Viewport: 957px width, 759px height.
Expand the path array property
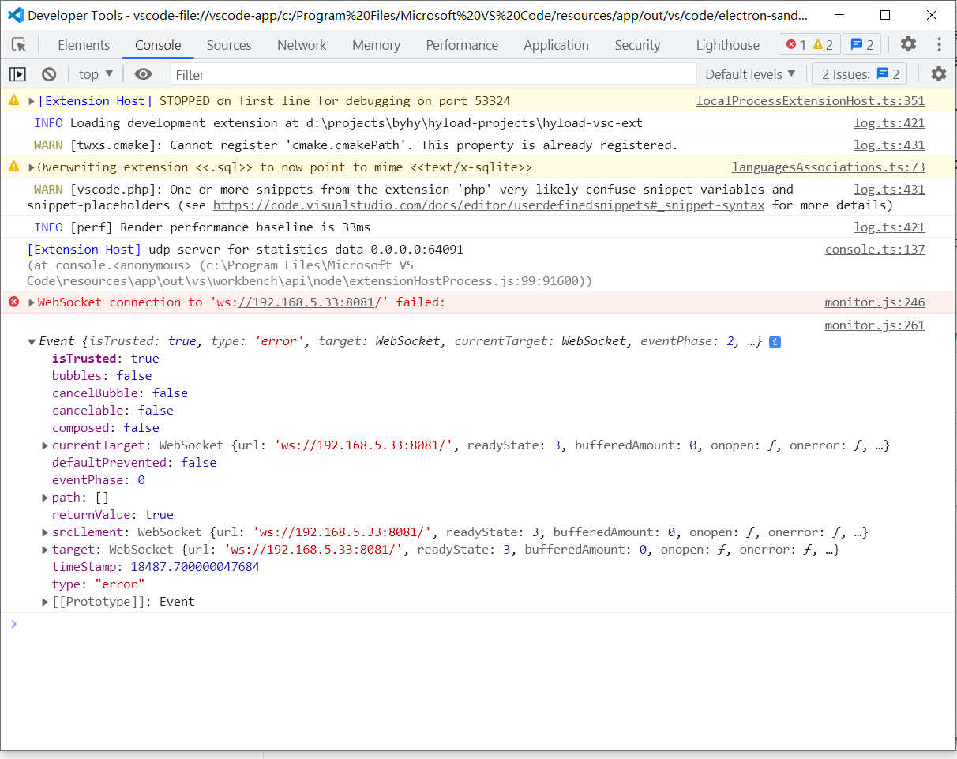pyautogui.click(x=46, y=498)
